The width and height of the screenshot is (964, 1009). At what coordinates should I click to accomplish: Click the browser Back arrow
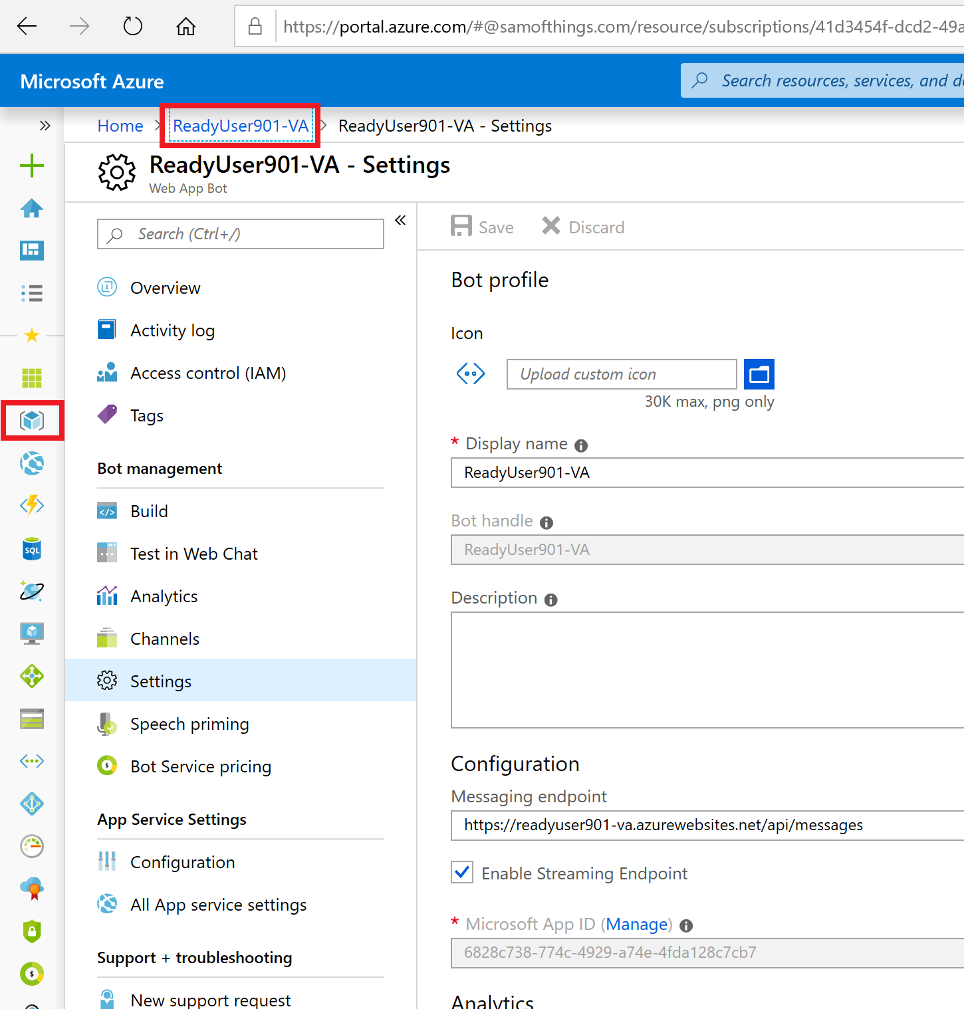point(27,27)
